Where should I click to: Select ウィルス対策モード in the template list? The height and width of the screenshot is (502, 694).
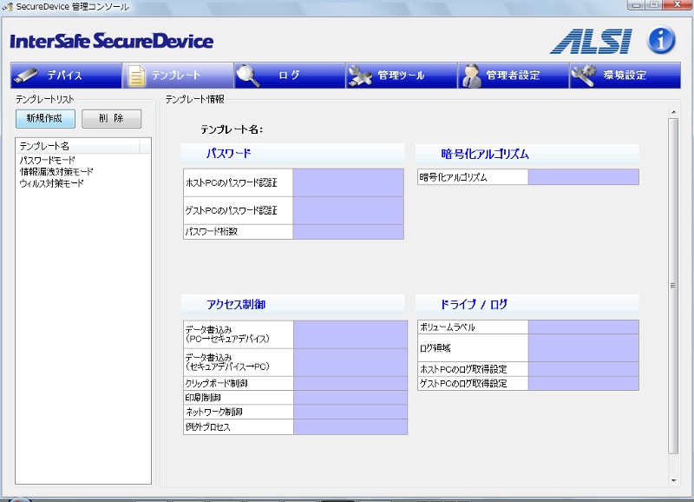point(51,183)
